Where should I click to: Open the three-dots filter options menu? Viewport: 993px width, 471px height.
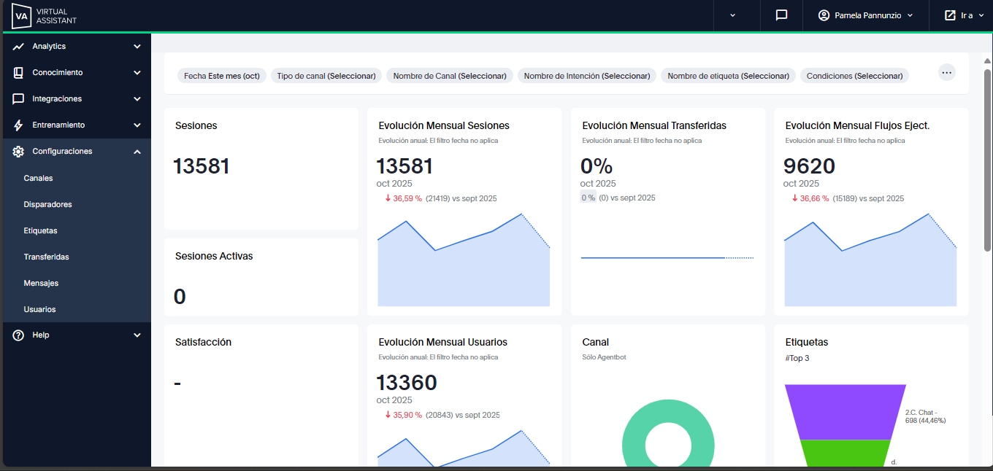pos(946,72)
